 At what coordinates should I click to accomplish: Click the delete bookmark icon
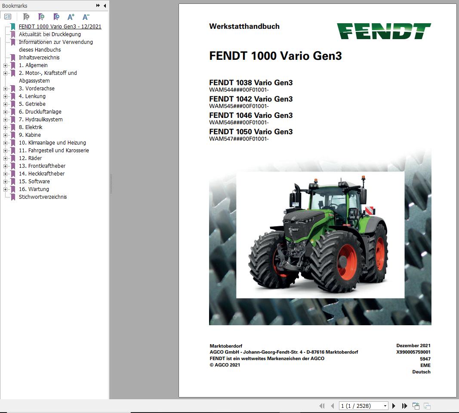click(26, 17)
